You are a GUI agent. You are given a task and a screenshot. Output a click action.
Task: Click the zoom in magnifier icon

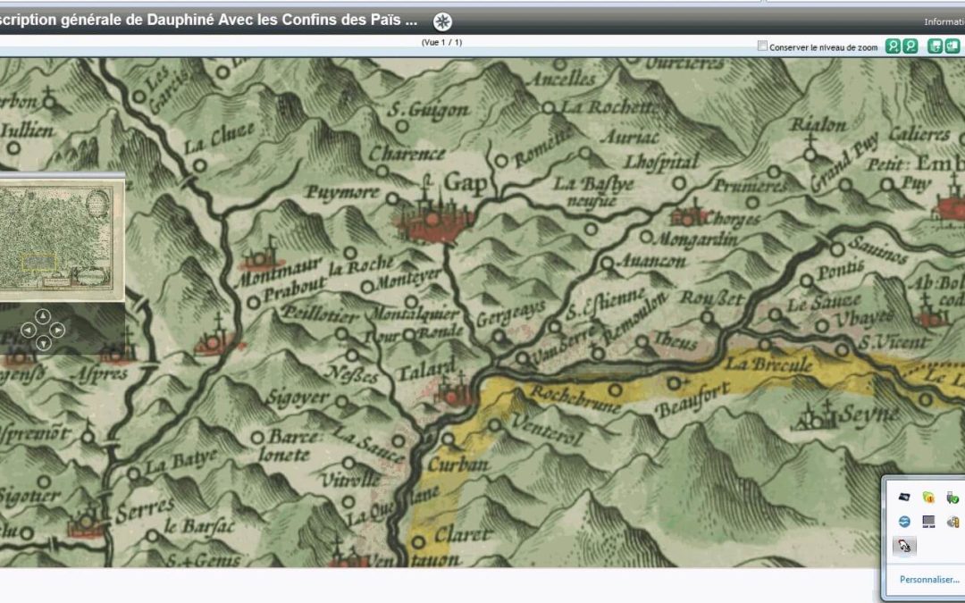pos(893,46)
